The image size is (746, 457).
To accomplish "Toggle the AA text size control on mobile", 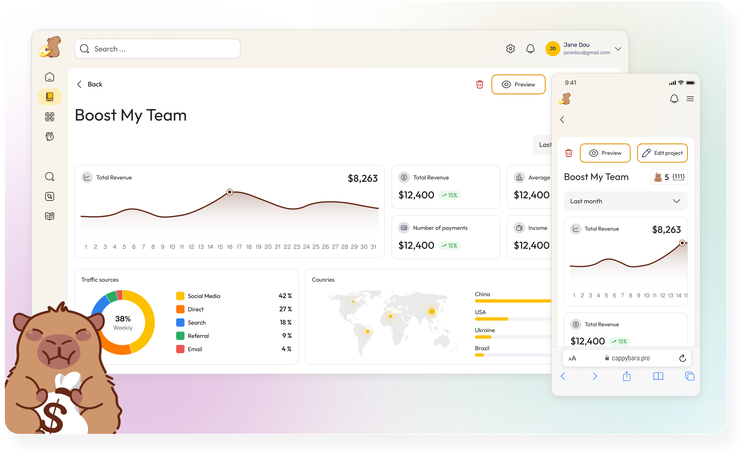I will tap(573, 358).
